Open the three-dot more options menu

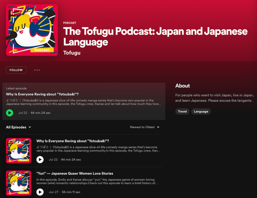[37, 70]
